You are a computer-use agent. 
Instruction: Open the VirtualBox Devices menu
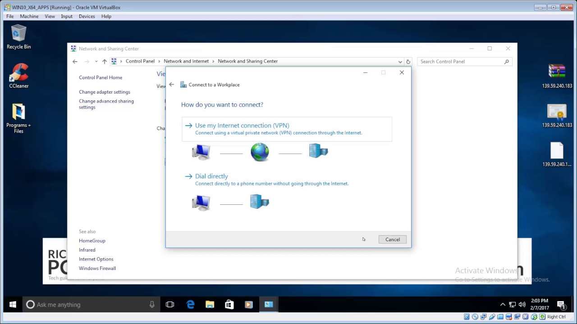click(87, 16)
